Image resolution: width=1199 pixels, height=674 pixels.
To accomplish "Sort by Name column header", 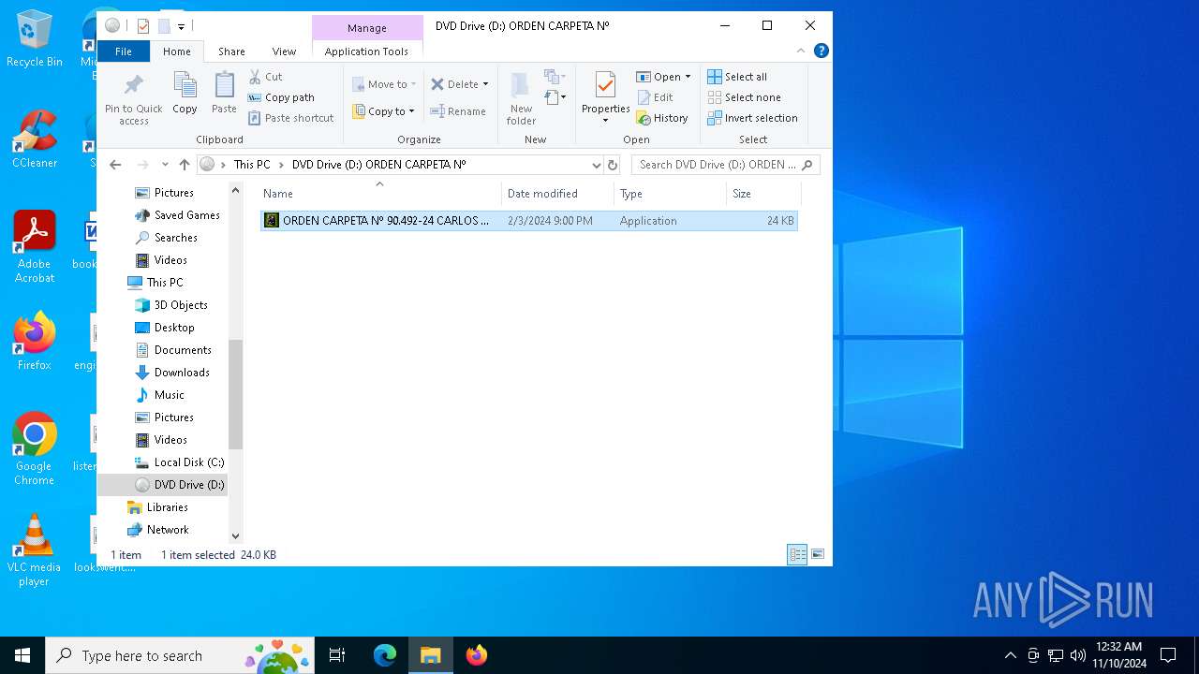I will click(379, 194).
